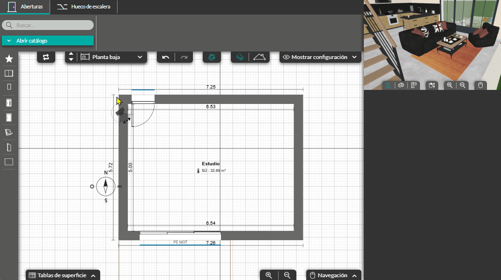501x280 pixels.
Task: Click the mouse icon at 3D preview right
Action: pos(480,85)
